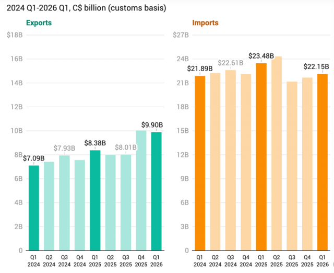The image size is (334, 273).
Task: Select the Q1 2025 imports bar
Action: coord(261,157)
